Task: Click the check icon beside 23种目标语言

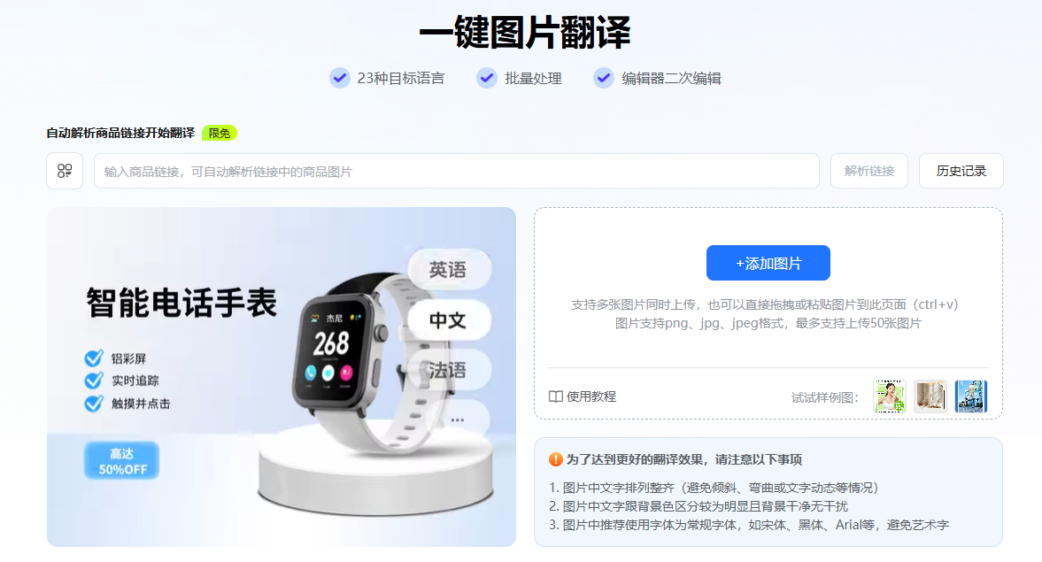Action: pyautogui.click(x=340, y=78)
